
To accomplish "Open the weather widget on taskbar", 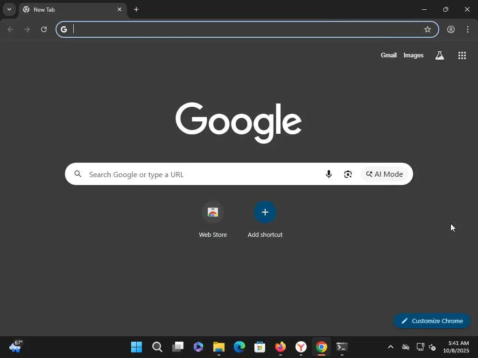I will click(15, 347).
